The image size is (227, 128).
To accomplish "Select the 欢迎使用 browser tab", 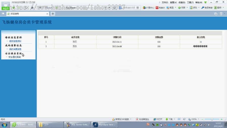I will tap(27, 14).
